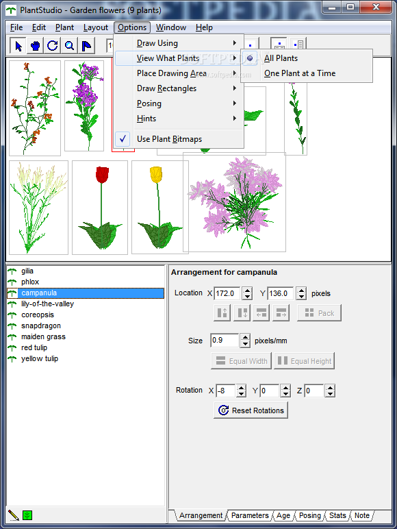Decrease Rotation X with down arrow
Image resolution: width=397 pixels, height=529 pixels.
click(241, 394)
